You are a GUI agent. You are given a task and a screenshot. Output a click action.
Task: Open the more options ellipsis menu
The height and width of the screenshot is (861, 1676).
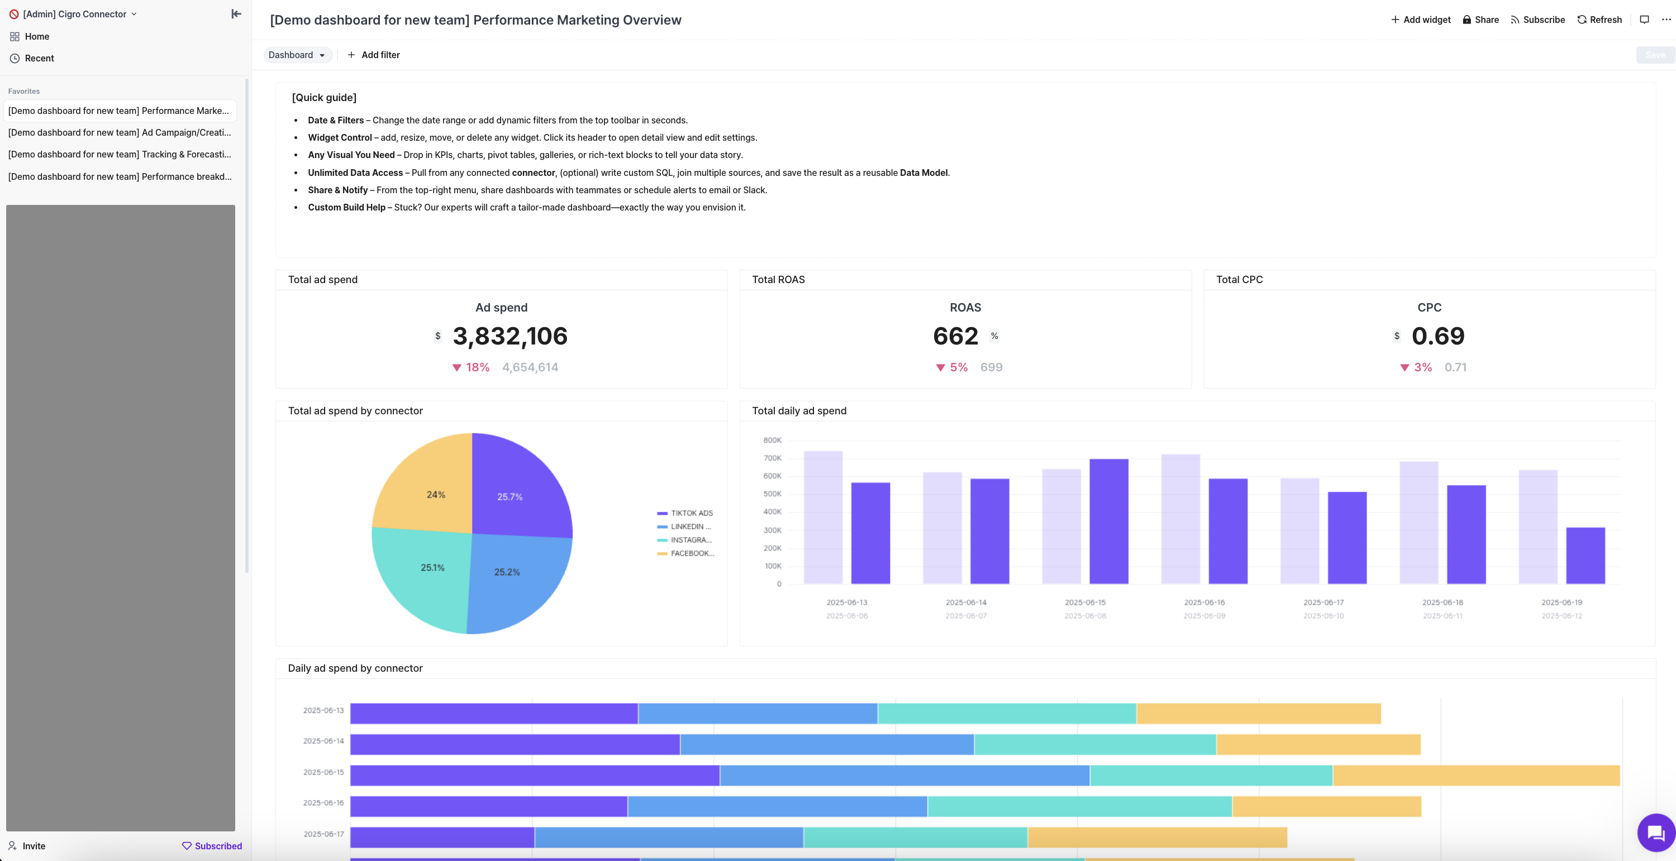tap(1665, 20)
